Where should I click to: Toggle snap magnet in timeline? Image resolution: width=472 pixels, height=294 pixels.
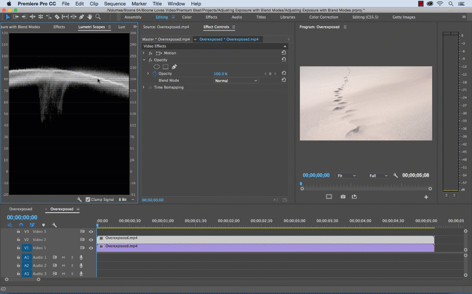(x=21, y=225)
